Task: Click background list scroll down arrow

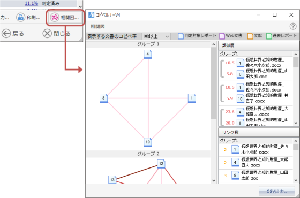Action: pyautogui.click(x=80, y=6)
